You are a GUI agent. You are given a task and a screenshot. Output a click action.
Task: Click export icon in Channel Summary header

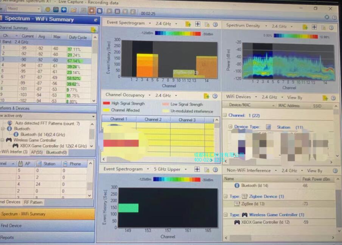(93, 30)
